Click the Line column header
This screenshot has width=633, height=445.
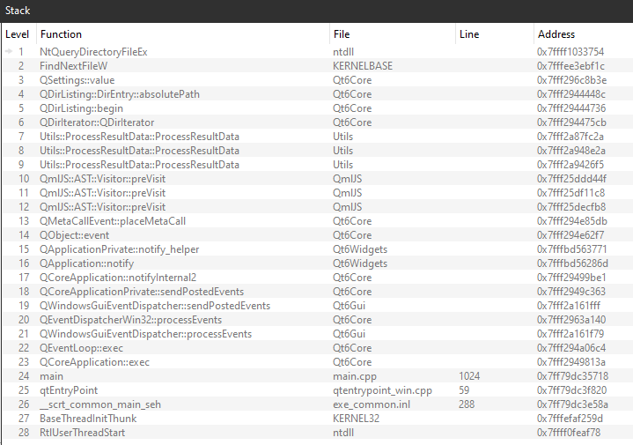click(x=469, y=34)
